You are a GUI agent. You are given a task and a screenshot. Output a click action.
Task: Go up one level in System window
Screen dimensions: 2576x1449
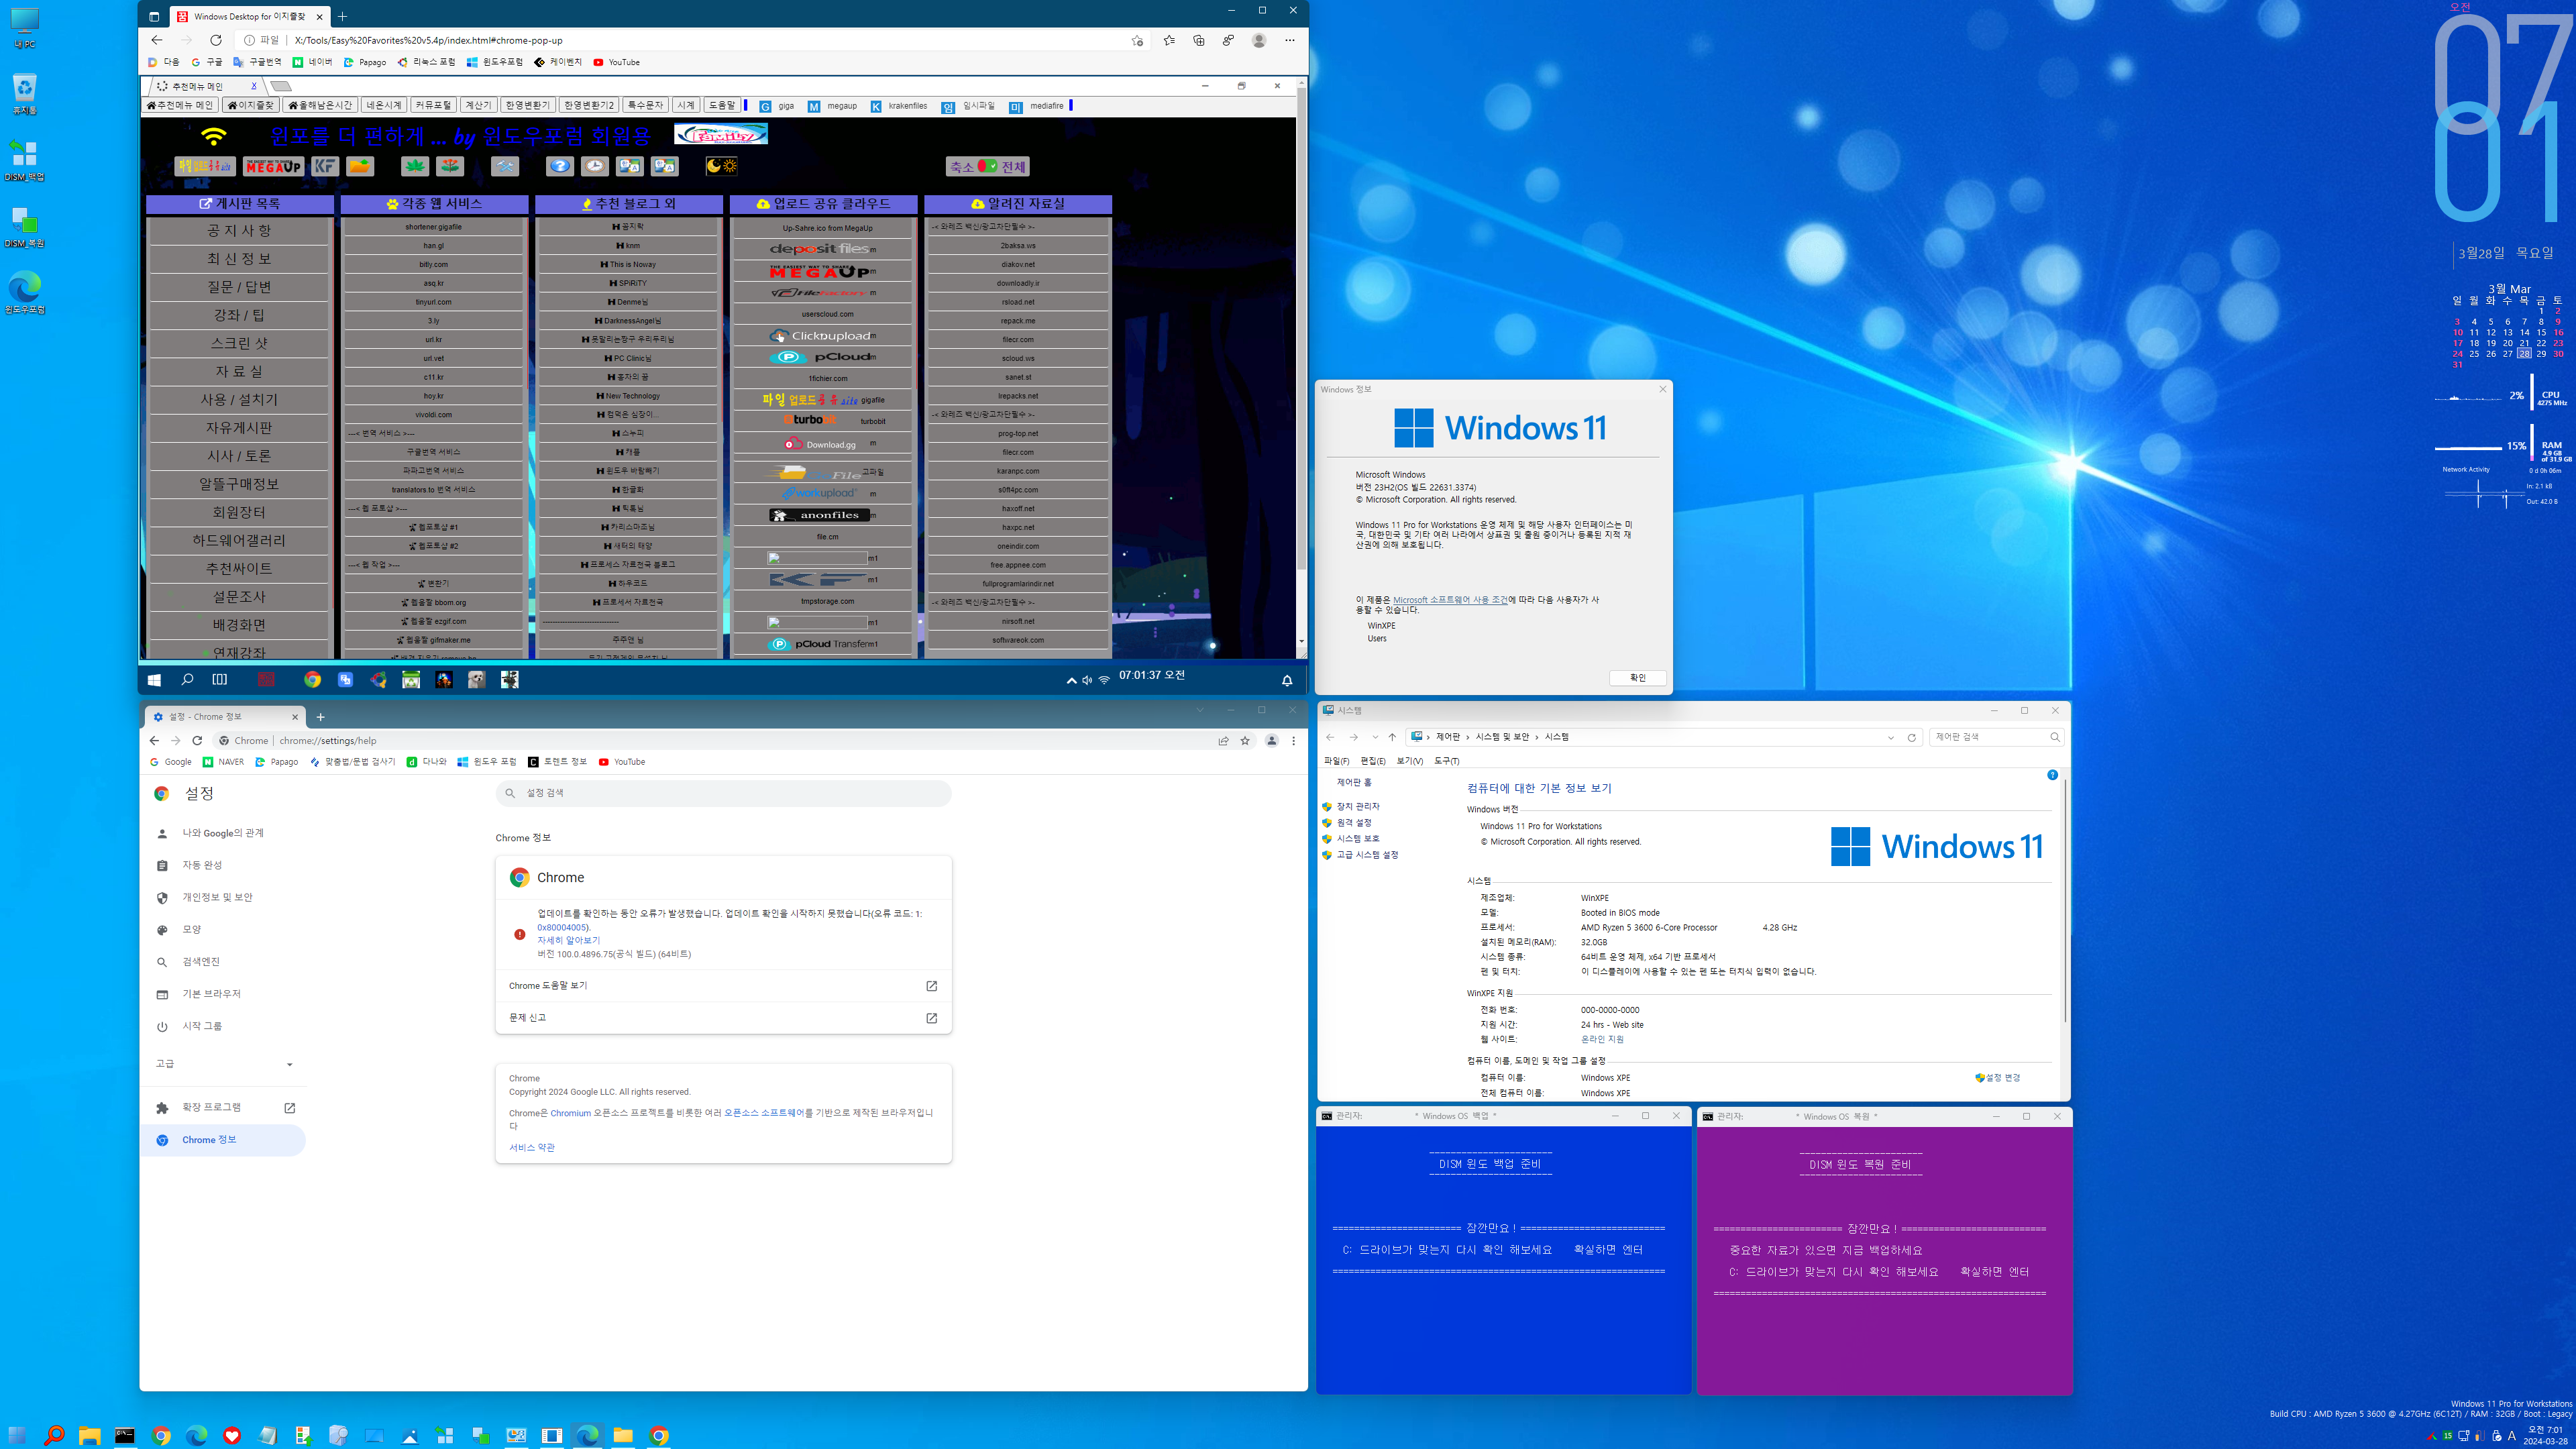1392,737
